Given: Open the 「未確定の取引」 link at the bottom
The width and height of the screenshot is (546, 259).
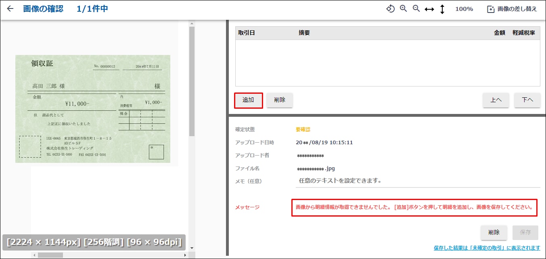Looking at the screenshot, I should point(487,248).
